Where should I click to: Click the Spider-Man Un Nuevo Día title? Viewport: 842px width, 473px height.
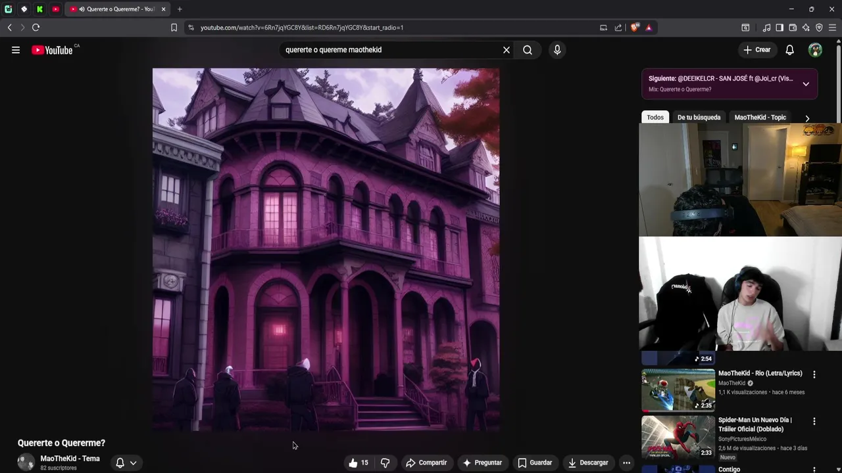[755, 424]
